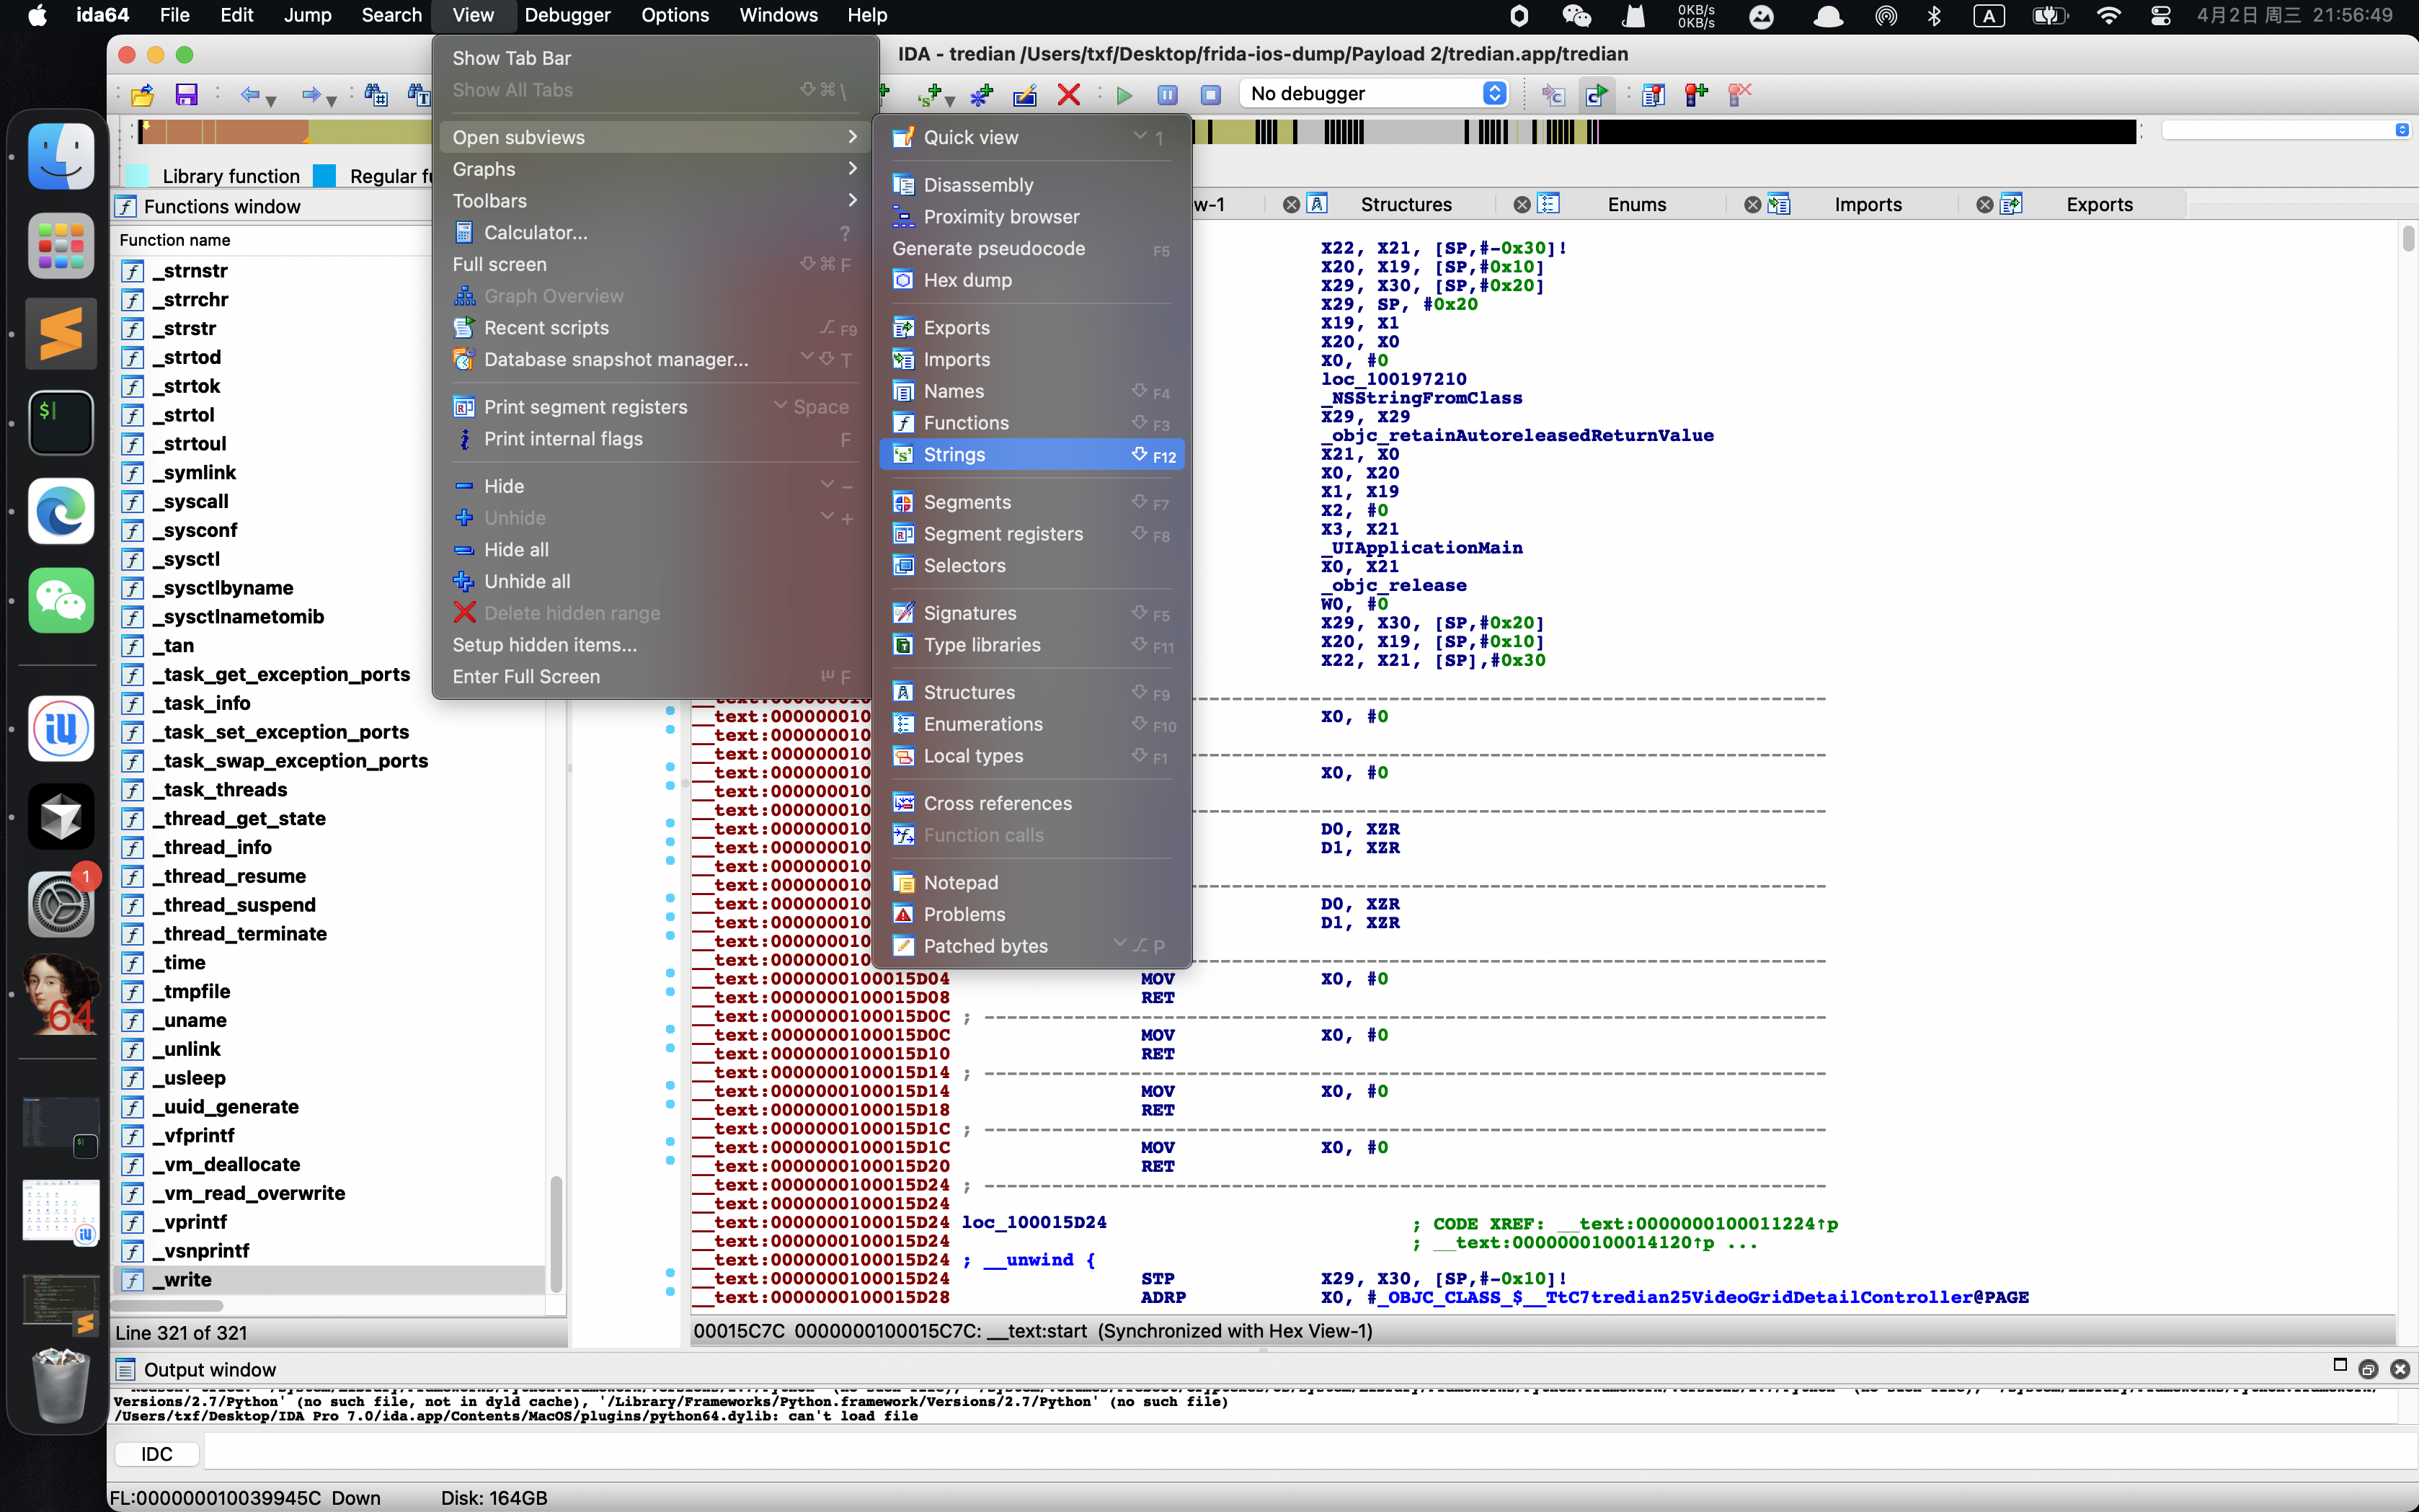This screenshot has width=2419, height=1512.
Task: Click the pencil edit toolbar icon
Action: coord(1025,95)
